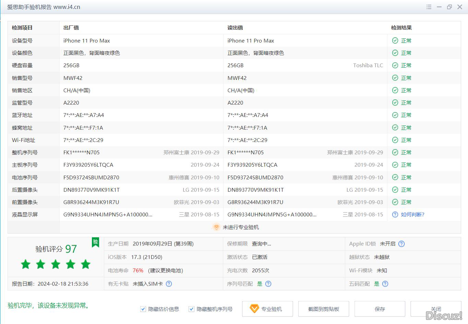Screen dimensions: 468x324
Task: Click the first green rating star
Action: click(26, 264)
